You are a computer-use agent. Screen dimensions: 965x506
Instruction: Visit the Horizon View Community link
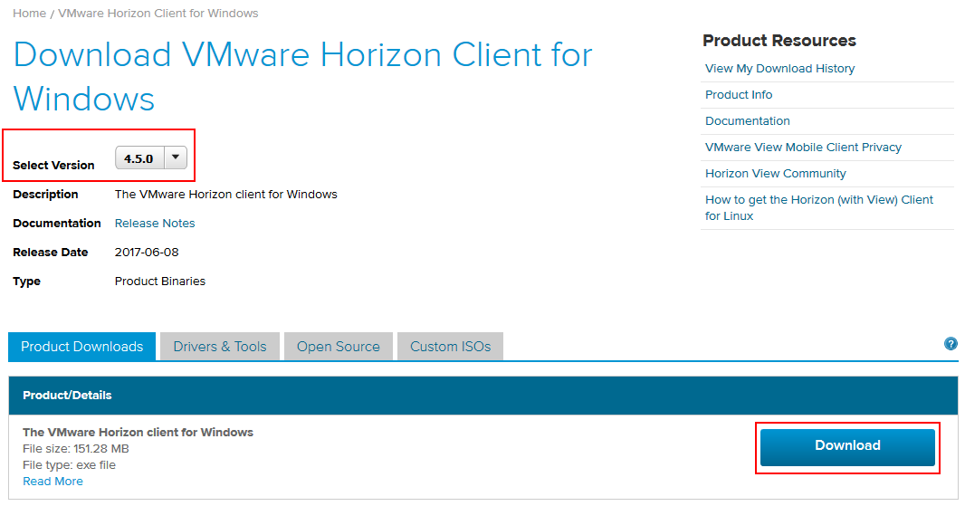[x=775, y=174]
